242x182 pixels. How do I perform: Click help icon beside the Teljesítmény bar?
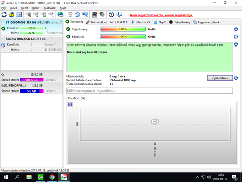[236, 29]
